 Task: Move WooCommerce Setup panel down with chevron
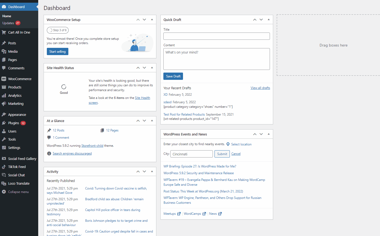point(145,20)
